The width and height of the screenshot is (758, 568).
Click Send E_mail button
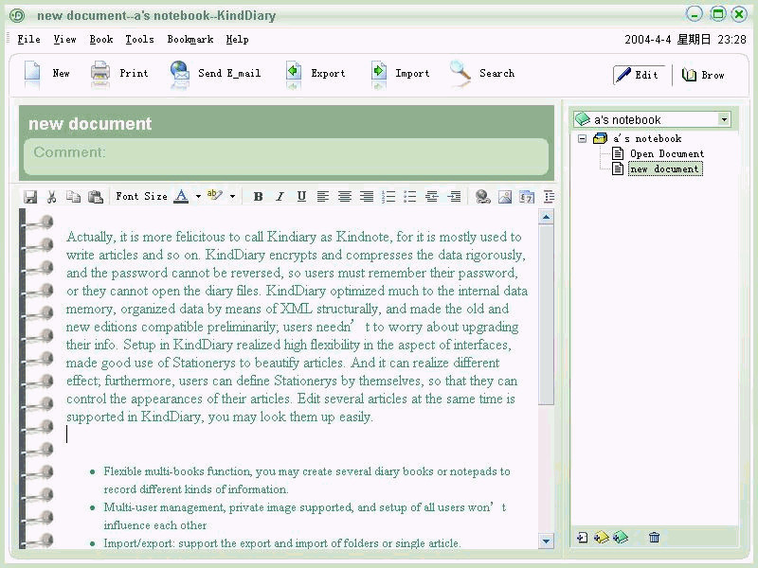click(215, 74)
